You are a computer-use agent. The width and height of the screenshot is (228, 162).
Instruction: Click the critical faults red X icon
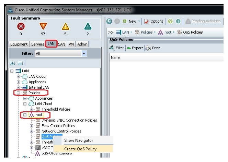point(21,26)
